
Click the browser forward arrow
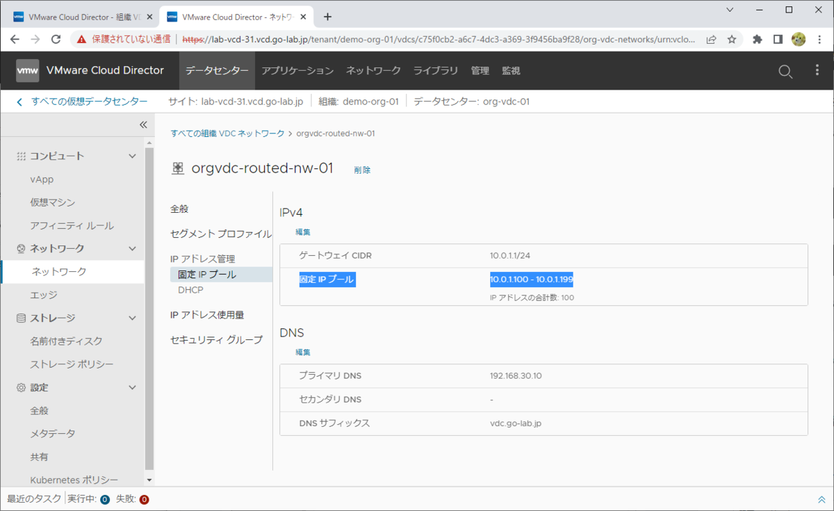coord(37,40)
